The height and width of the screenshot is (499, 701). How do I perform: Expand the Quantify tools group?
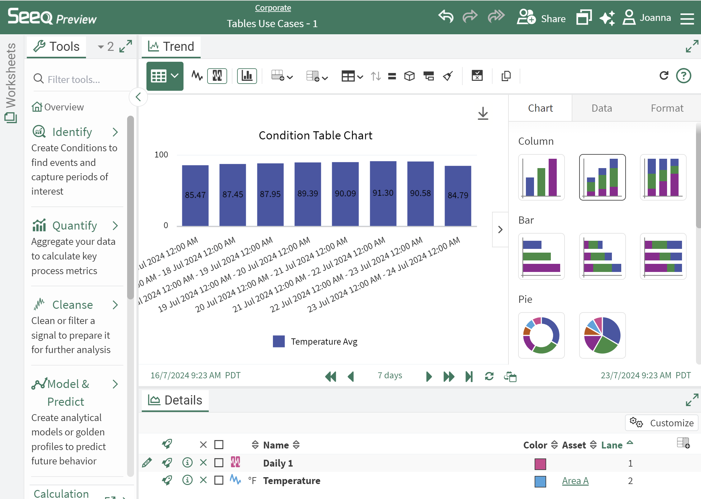tap(75, 225)
